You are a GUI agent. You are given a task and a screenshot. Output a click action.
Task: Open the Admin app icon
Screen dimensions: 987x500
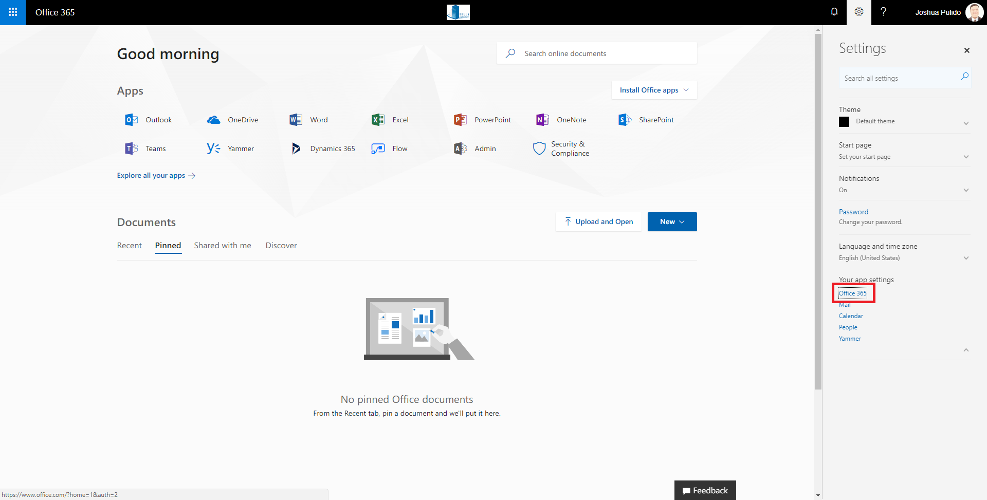pyautogui.click(x=460, y=149)
